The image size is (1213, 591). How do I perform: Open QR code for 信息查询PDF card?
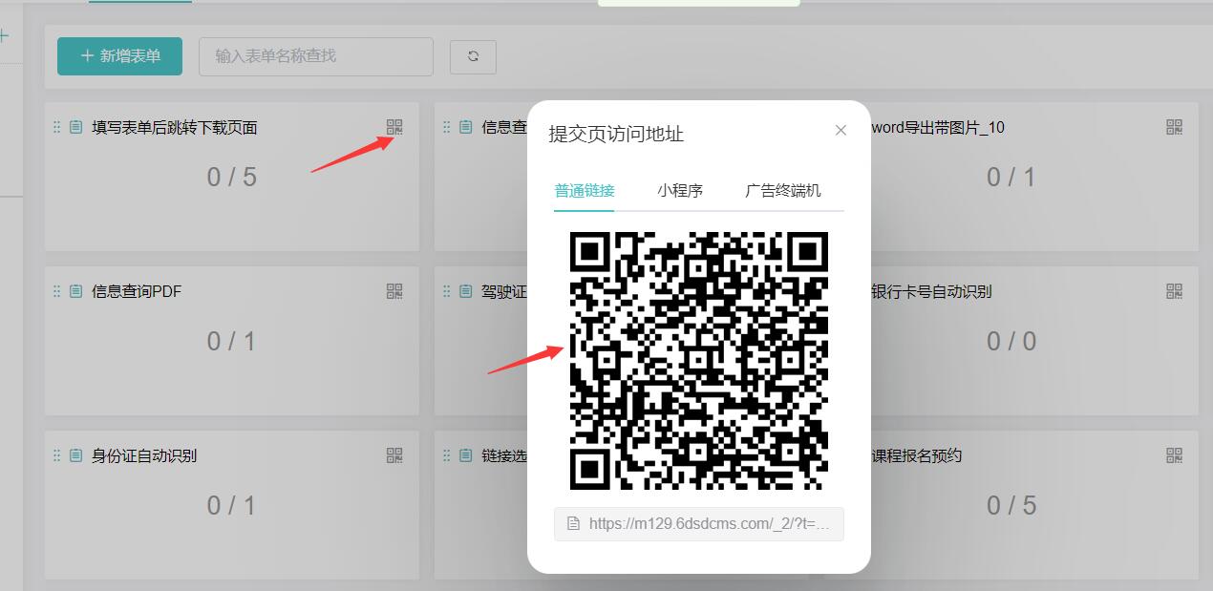pos(394,291)
